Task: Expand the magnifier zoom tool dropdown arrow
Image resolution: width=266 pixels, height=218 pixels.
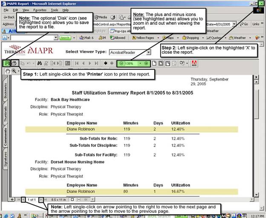Action: coord(19,71)
